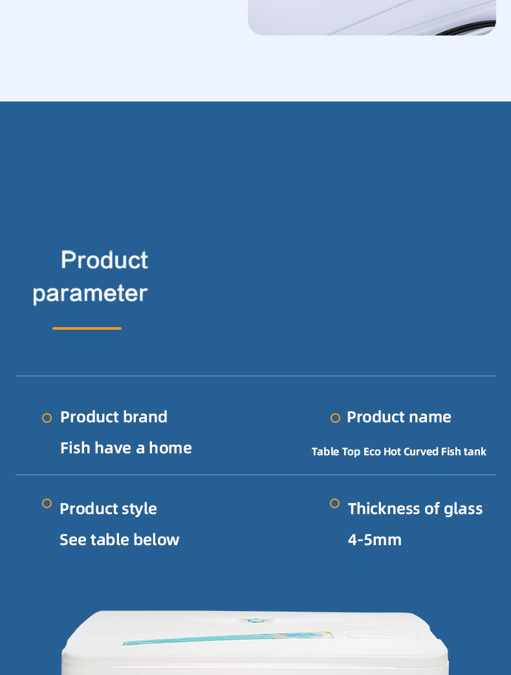The height and width of the screenshot is (675, 511).
Task: Select Table Top Eco Hot Curved Fish tank text
Action: click(398, 451)
